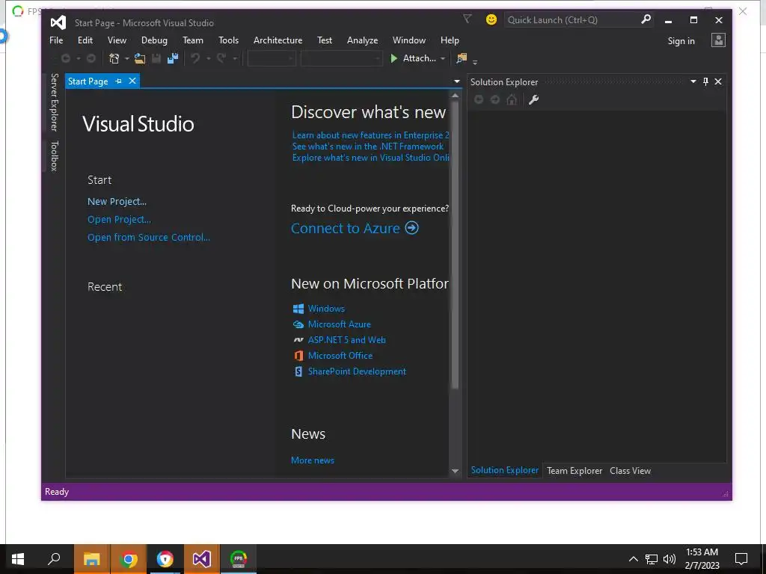Screen dimensions: 766x574
Task: Click the Open File folder toolbar icon
Action: click(140, 58)
